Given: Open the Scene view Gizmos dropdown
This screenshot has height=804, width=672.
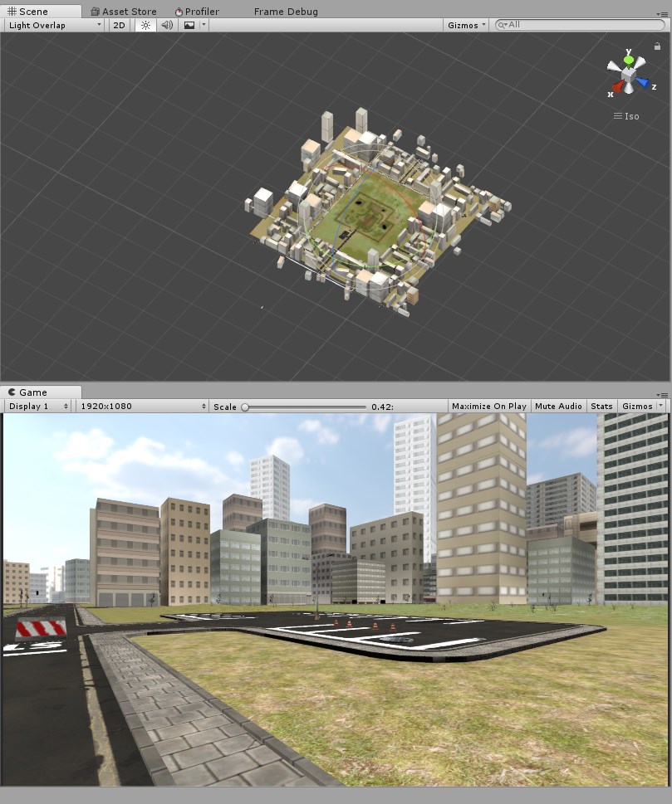Looking at the screenshot, I should pyautogui.click(x=466, y=25).
